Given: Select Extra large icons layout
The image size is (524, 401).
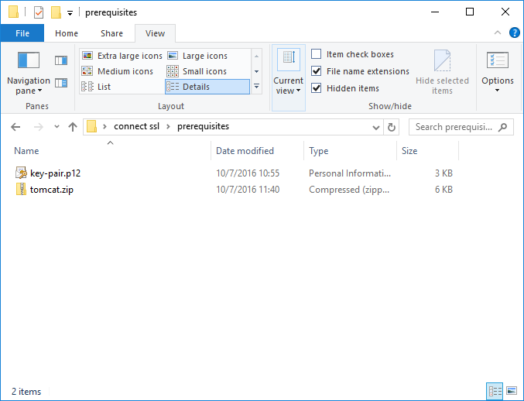Looking at the screenshot, I should point(122,56).
